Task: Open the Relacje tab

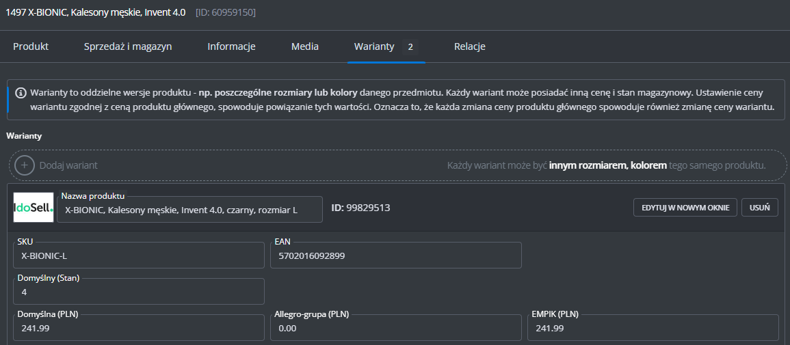Action: (x=470, y=46)
